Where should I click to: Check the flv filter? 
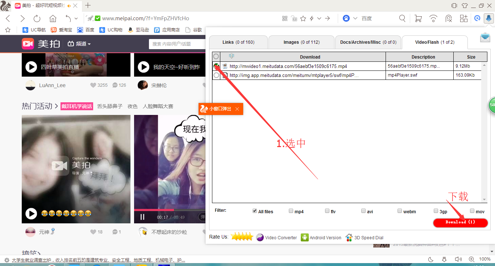[327, 211]
